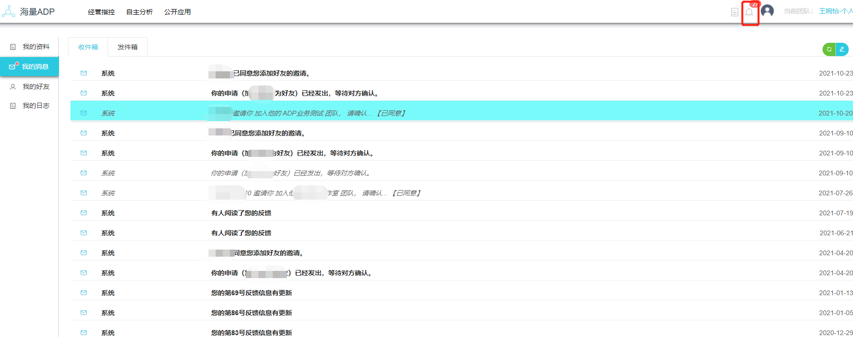Screen dimensions: 853x337
Task: Click the current team name 王婉怡-个人 link
Action: click(835, 11)
